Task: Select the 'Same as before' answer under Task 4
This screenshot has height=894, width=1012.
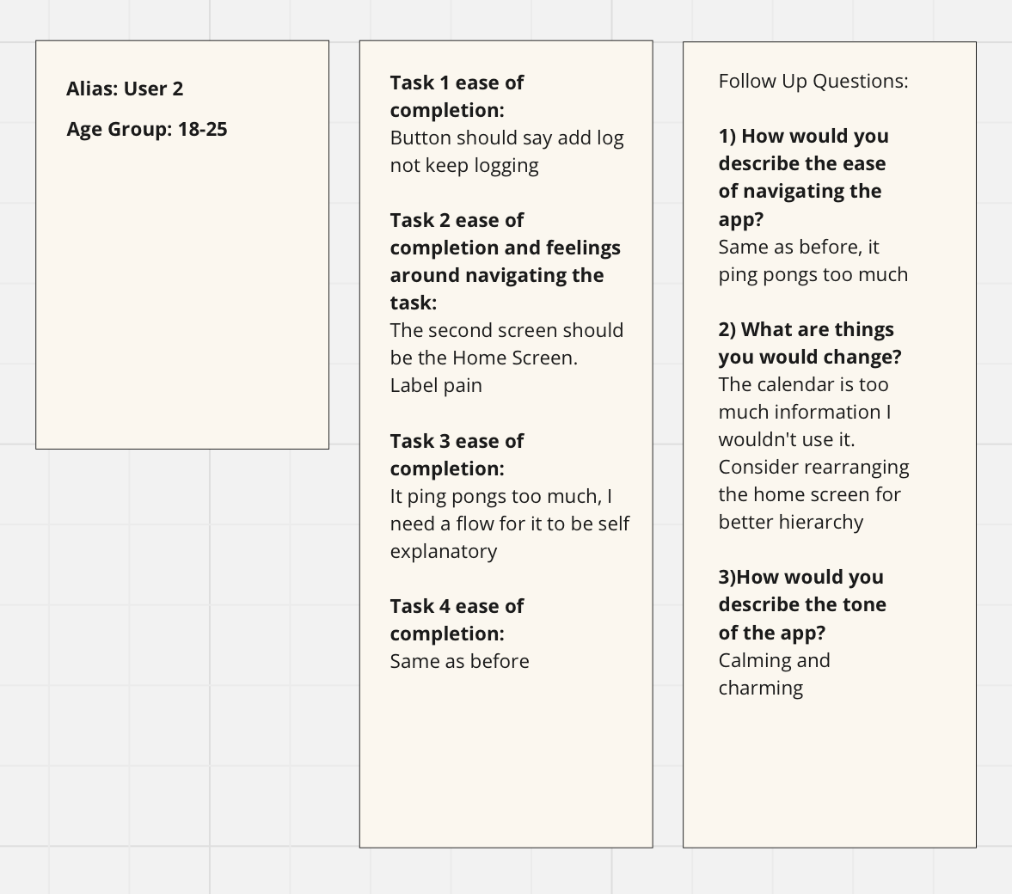Action: [x=459, y=661]
